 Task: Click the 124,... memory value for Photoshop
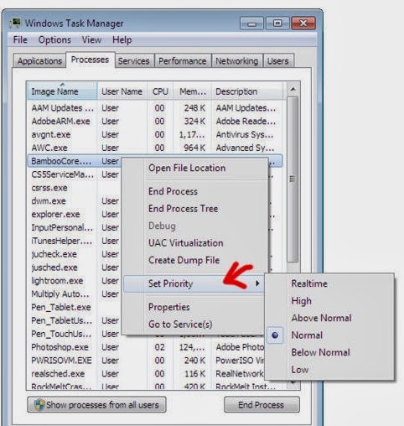coord(192,347)
